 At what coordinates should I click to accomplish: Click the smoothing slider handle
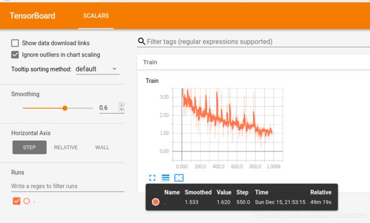click(x=65, y=108)
